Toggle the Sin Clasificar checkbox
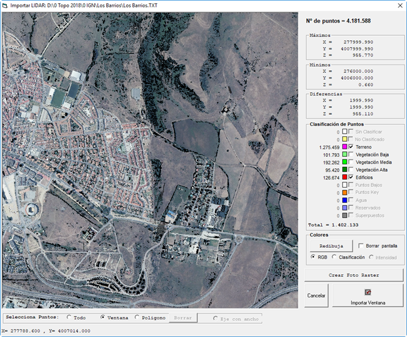The width and height of the screenshot is (407, 337). coord(351,132)
